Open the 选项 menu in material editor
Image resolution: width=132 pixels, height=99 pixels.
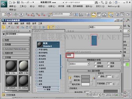pos(34,23)
